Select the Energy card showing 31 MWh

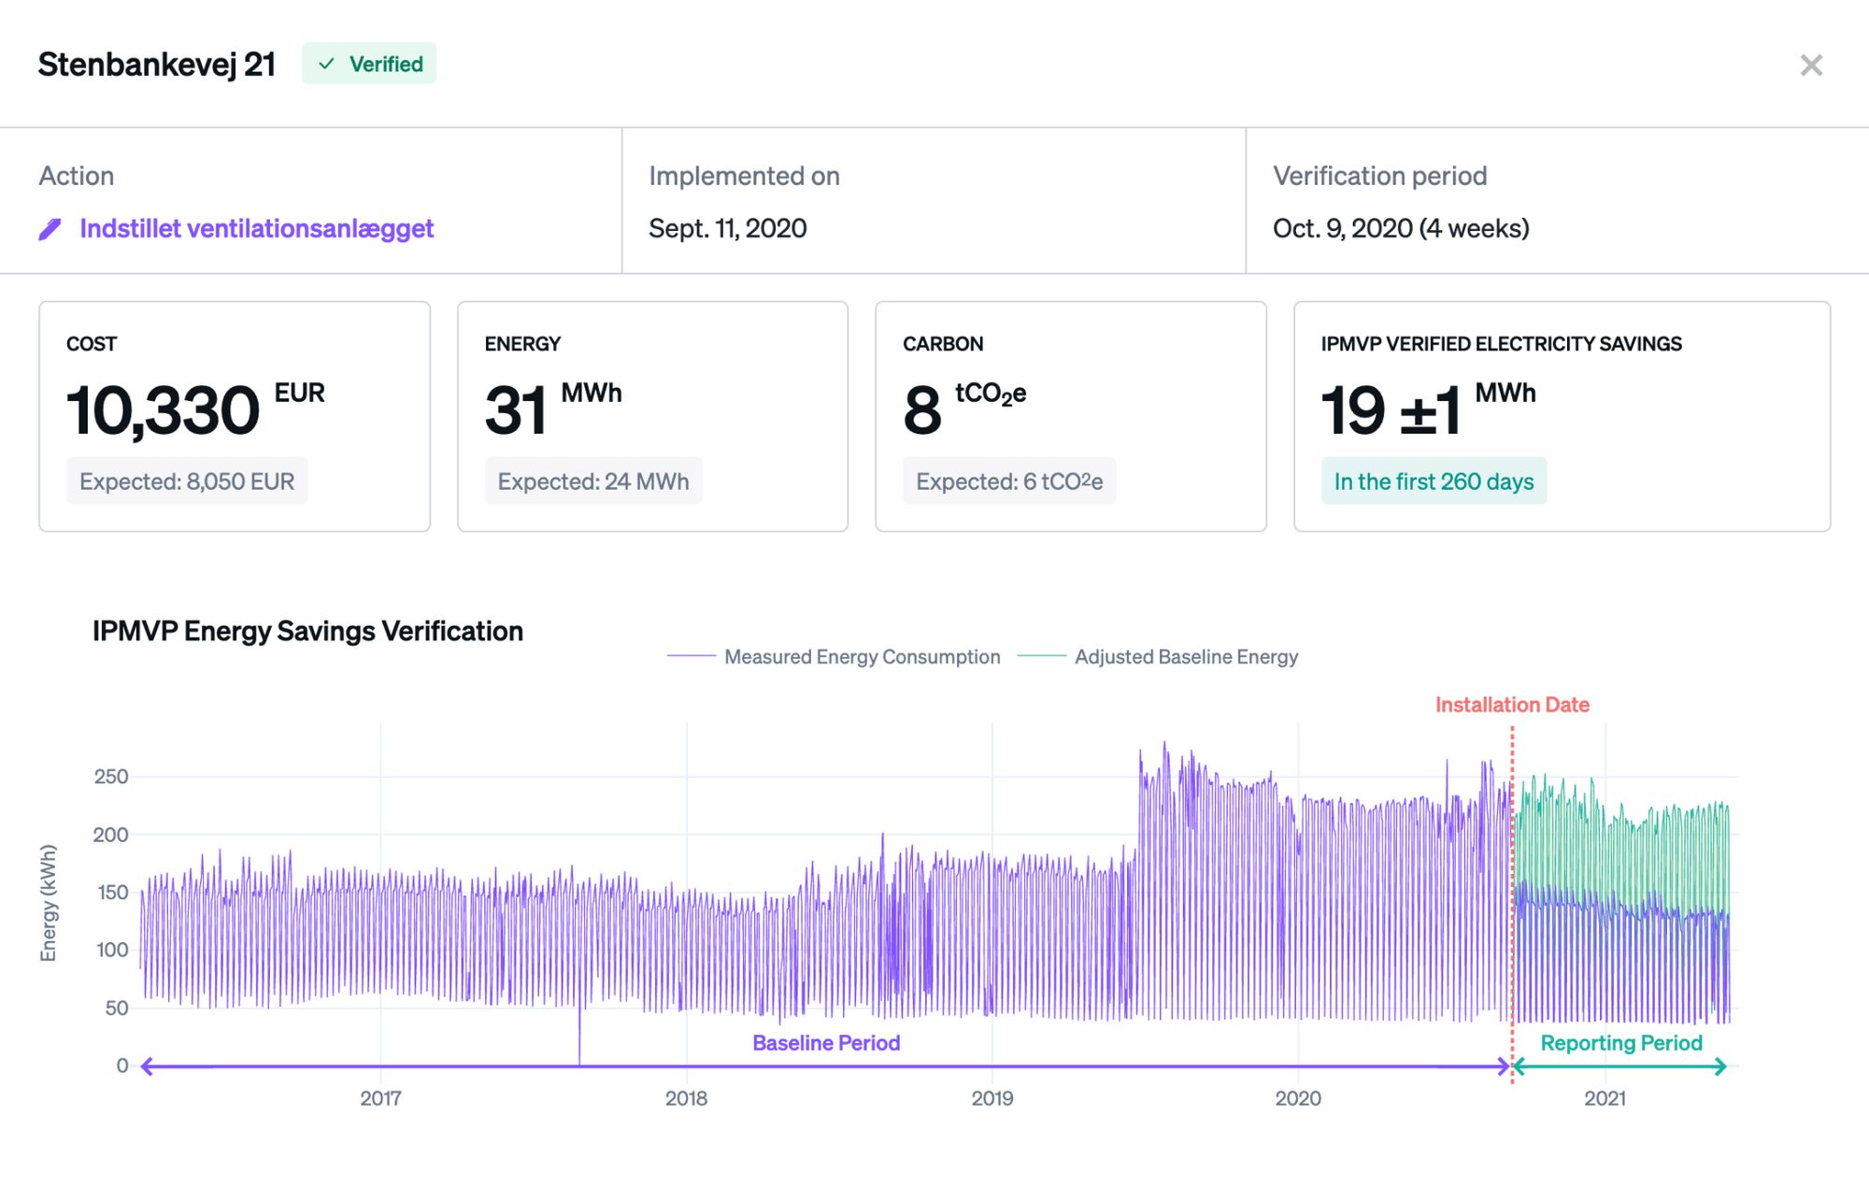point(652,416)
